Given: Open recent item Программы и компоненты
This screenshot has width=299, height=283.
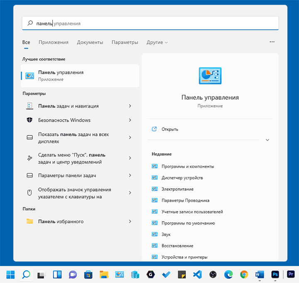Looking at the screenshot, I should click(x=188, y=166).
